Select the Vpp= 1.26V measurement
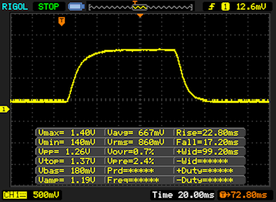The height and width of the screenshot is (202, 276). (70, 151)
